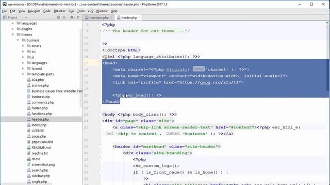The width and height of the screenshot is (330, 185).
Task: Select readme.txt file
Action: (40, 154)
